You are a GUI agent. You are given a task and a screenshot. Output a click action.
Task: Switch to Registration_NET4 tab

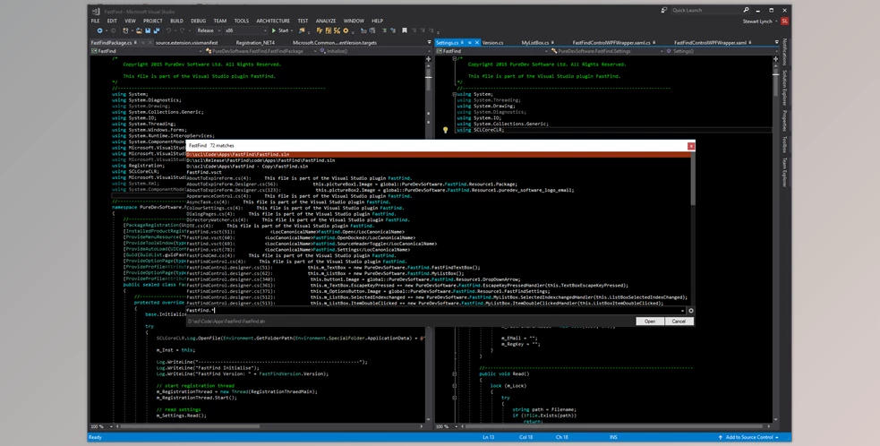pyautogui.click(x=255, y=43)
